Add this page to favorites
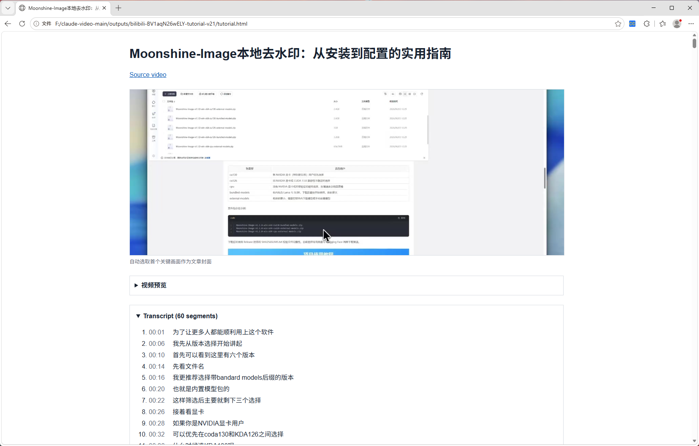This screenshot has width=699, height=446. pos(618,24)
